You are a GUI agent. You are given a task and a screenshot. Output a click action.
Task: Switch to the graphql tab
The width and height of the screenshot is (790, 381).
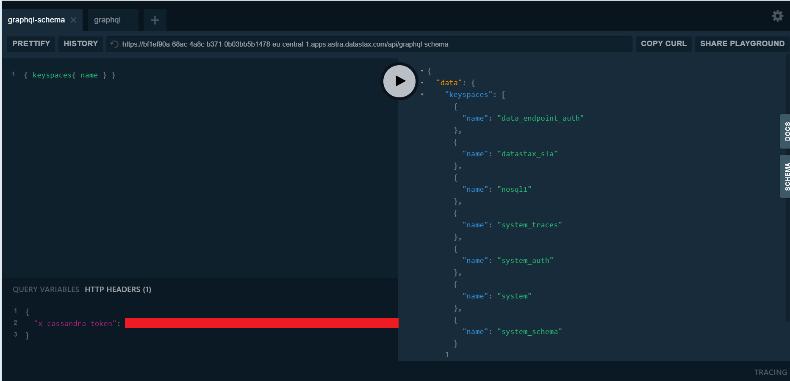[108, 19]
